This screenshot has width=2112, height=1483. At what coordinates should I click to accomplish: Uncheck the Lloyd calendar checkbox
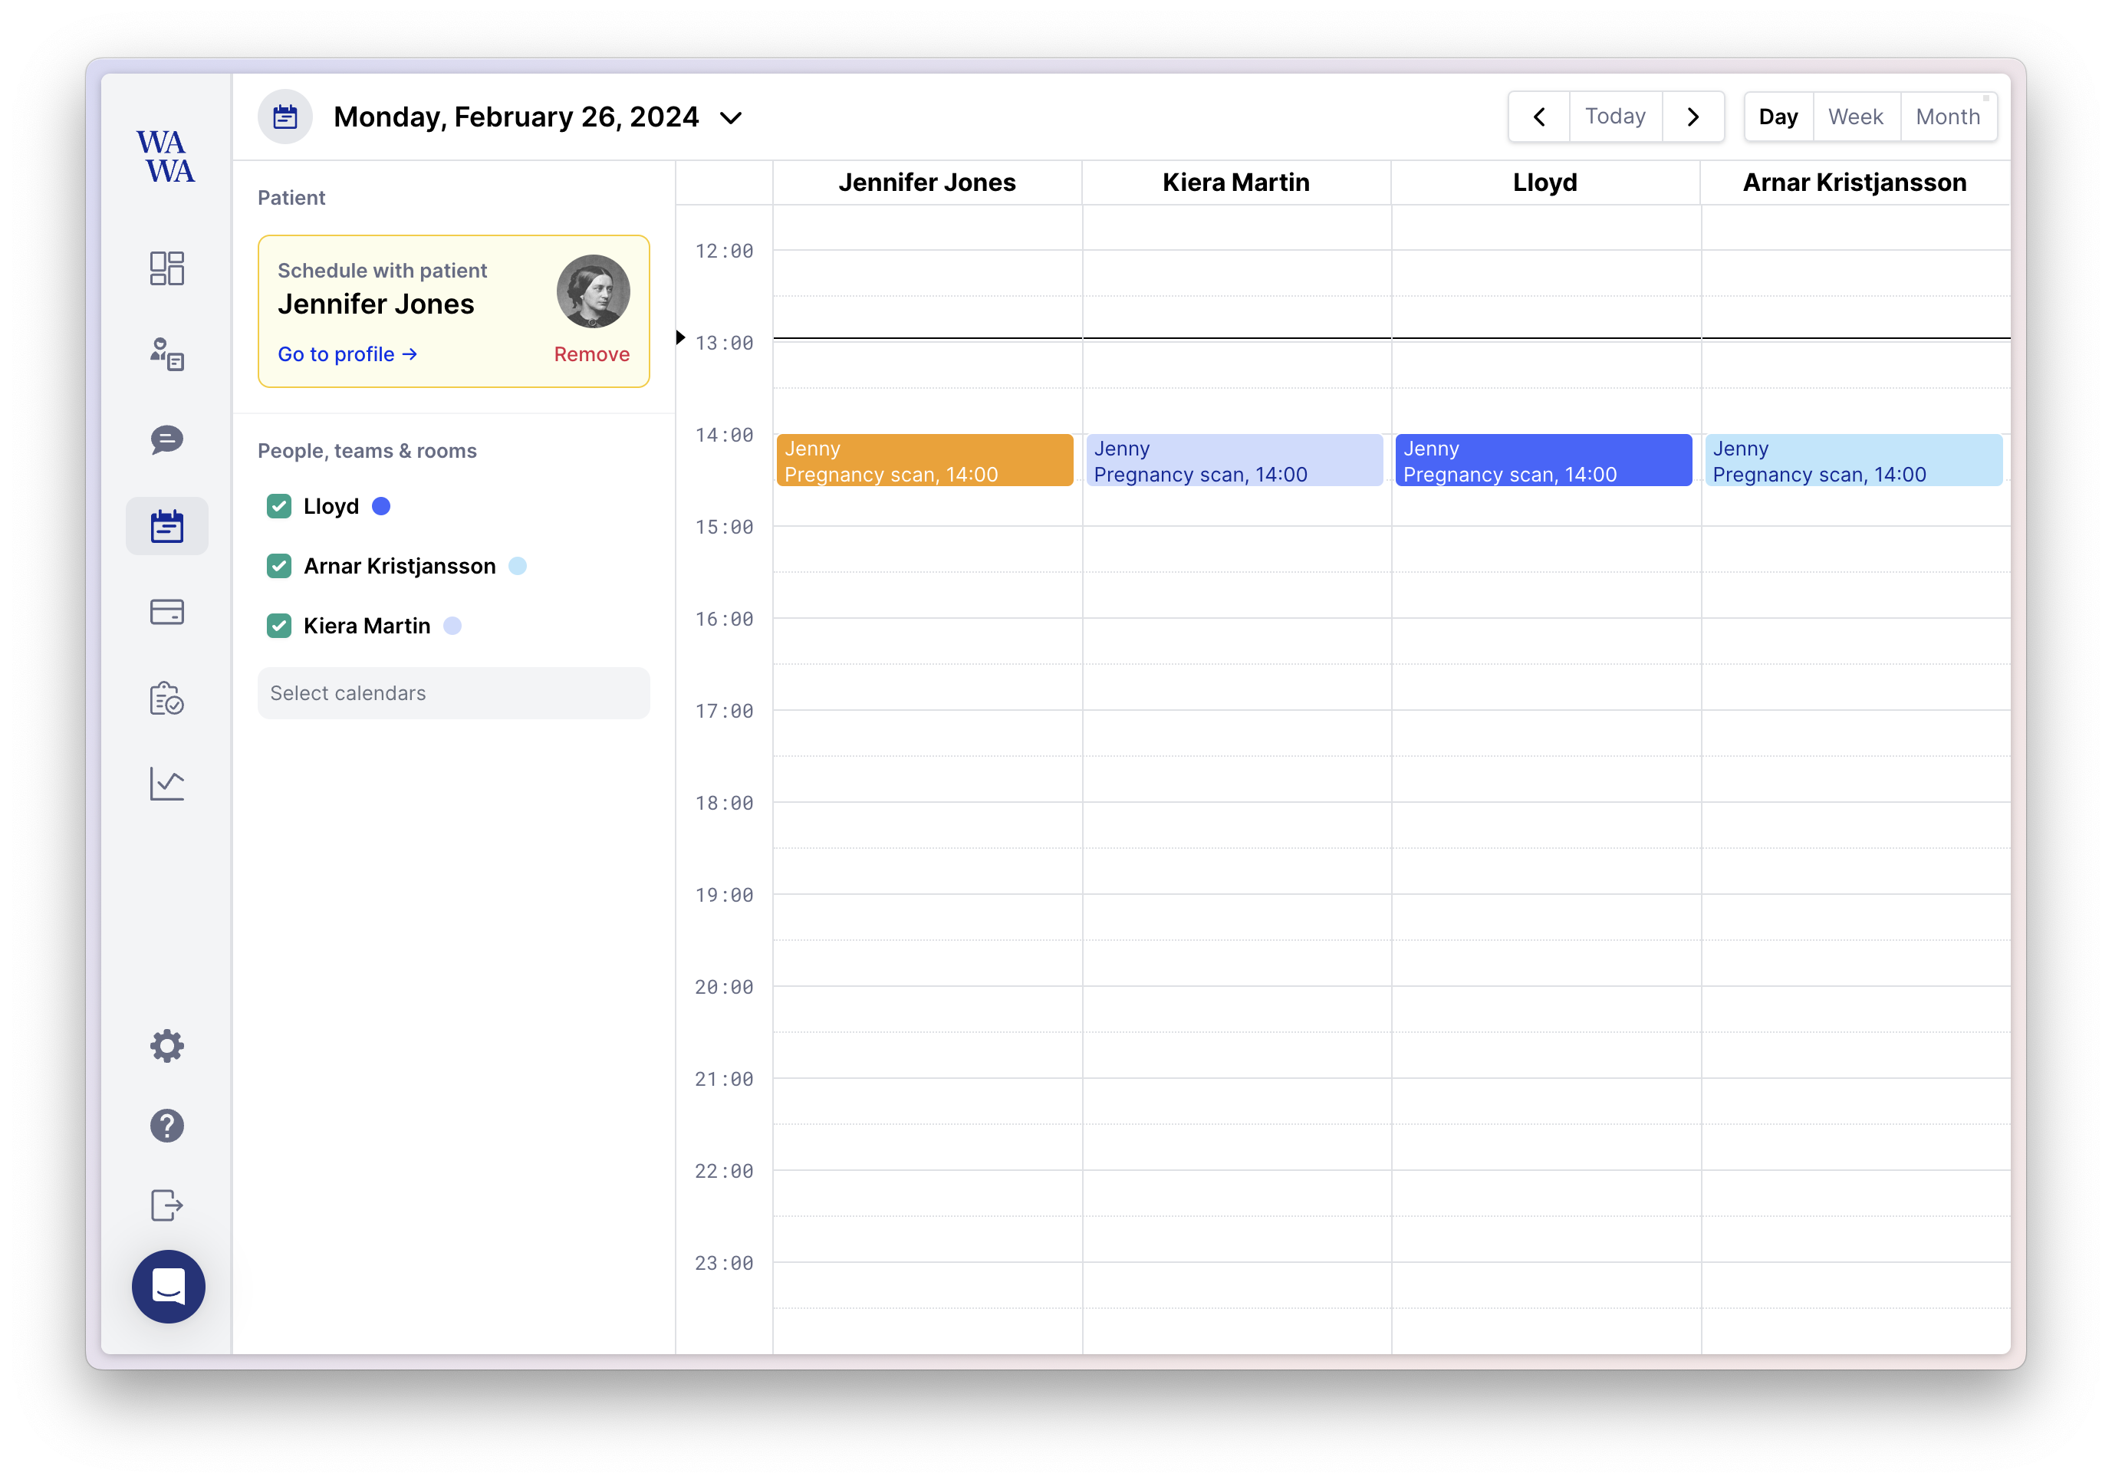coord(278,506)
